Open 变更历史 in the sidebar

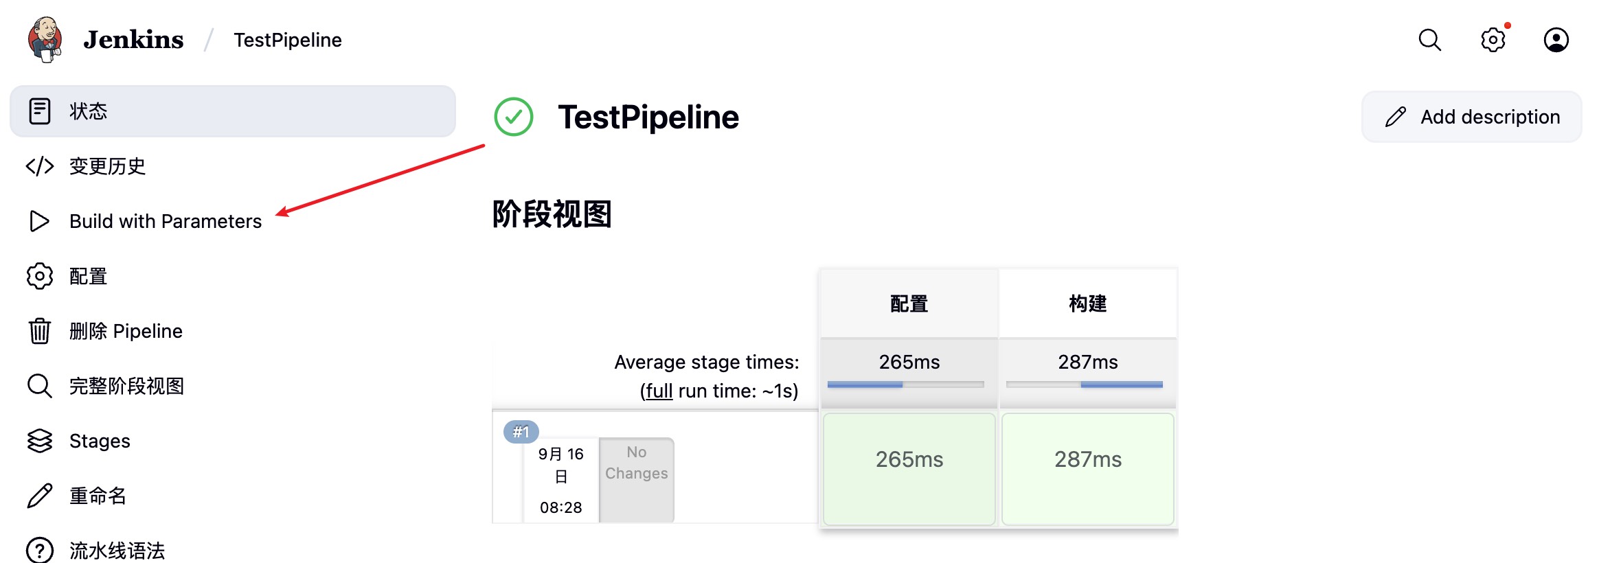click(x=107, y=166)
